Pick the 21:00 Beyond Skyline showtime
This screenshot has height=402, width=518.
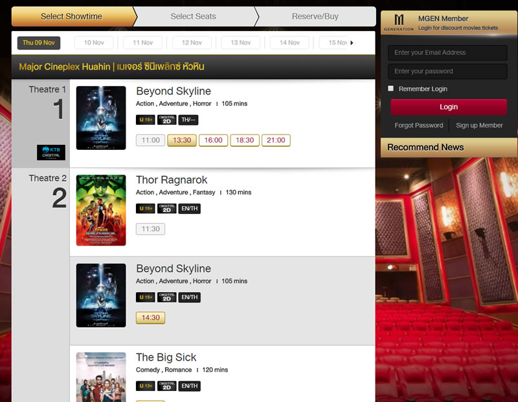click(276, 140)
